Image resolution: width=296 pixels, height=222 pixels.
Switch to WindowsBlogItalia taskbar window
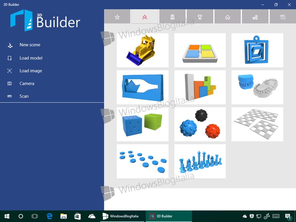[x=122, y=216]
